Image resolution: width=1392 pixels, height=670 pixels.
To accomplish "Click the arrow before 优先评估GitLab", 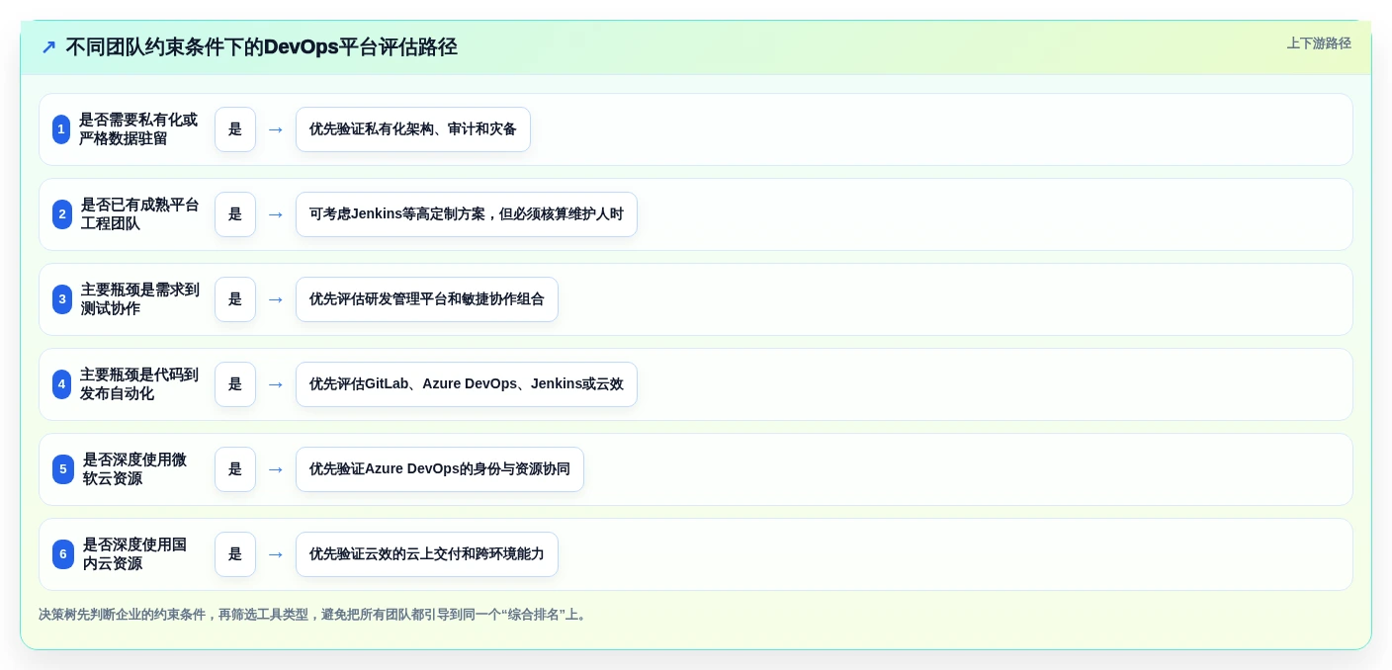I will [x=276, y=384].
